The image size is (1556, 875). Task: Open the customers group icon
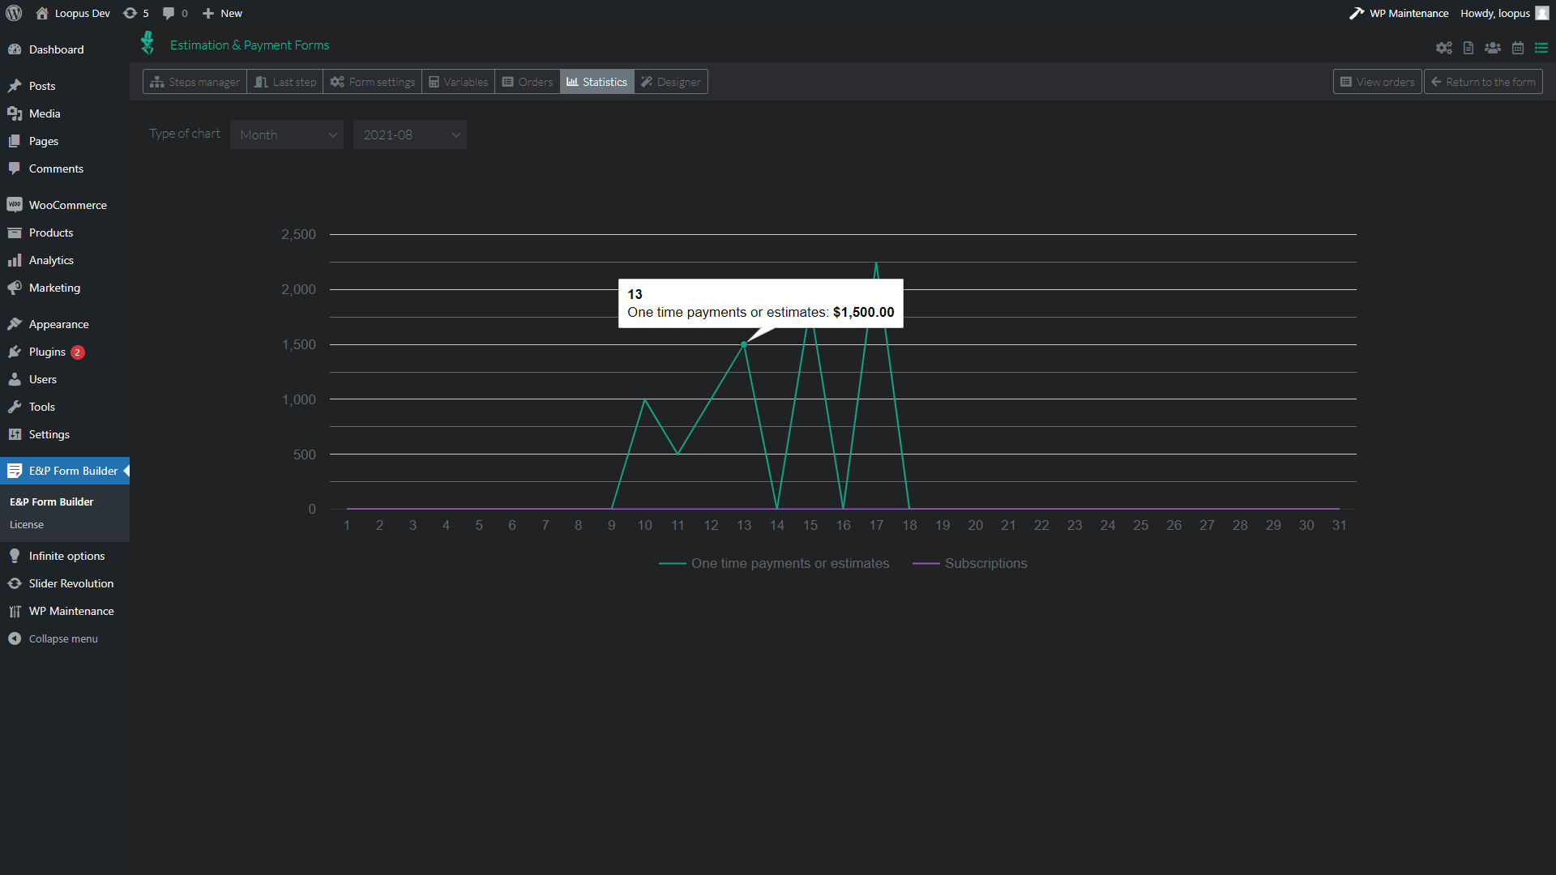(x=1493, y=49)
